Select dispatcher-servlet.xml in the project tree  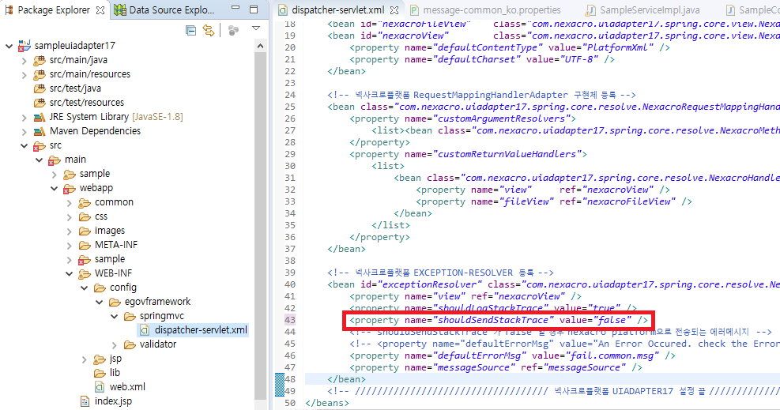[x=199, y=330]
